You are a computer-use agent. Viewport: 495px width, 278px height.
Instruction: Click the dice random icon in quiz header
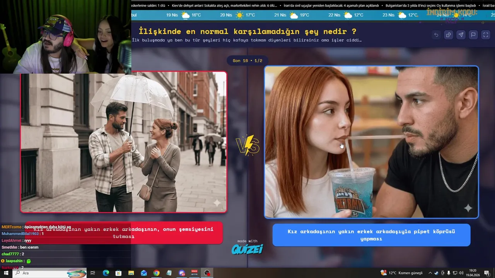tap(449, 35)
